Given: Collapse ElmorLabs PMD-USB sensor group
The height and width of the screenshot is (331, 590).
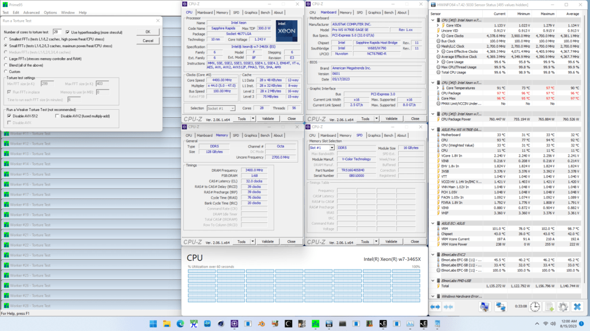Looking at the screenshot, I should [433, 280].
